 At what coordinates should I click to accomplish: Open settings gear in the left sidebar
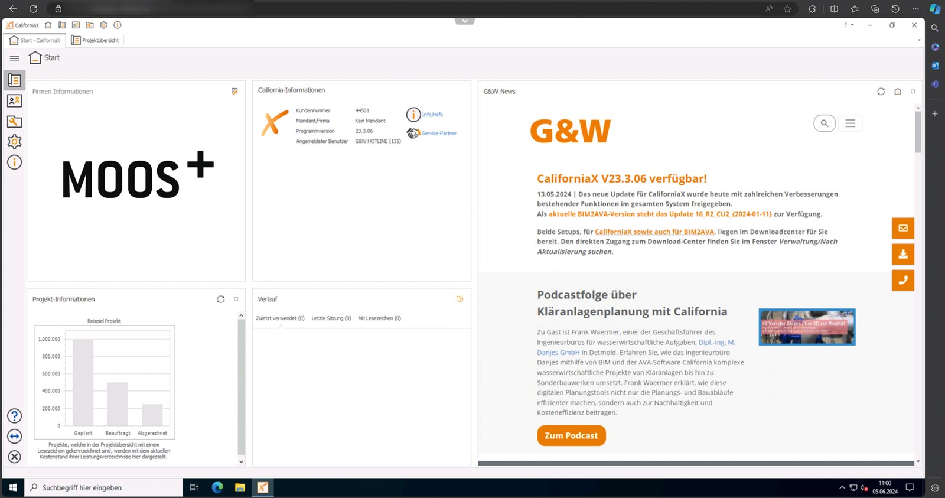[x=14, y=142]
